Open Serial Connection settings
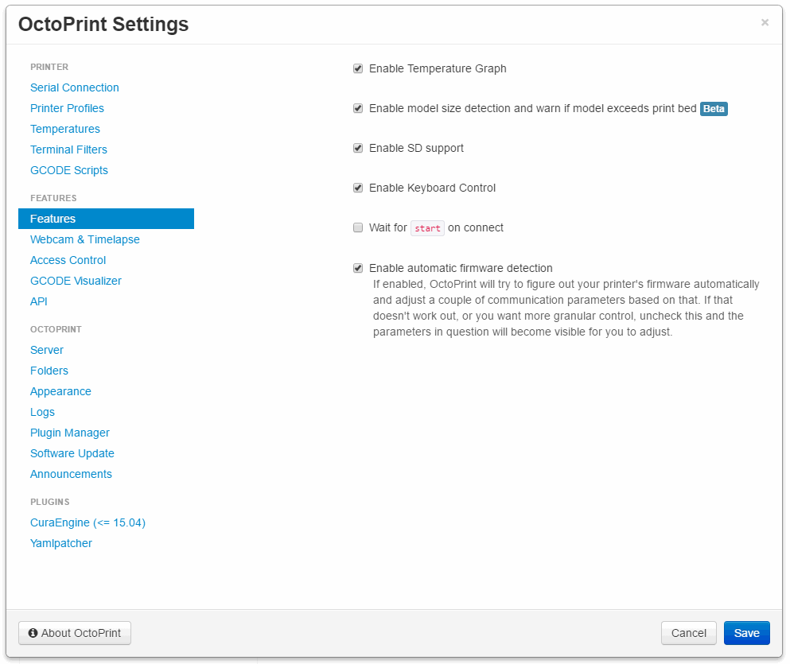This screenshot has width=790, height=664. (x=75, y=87)
